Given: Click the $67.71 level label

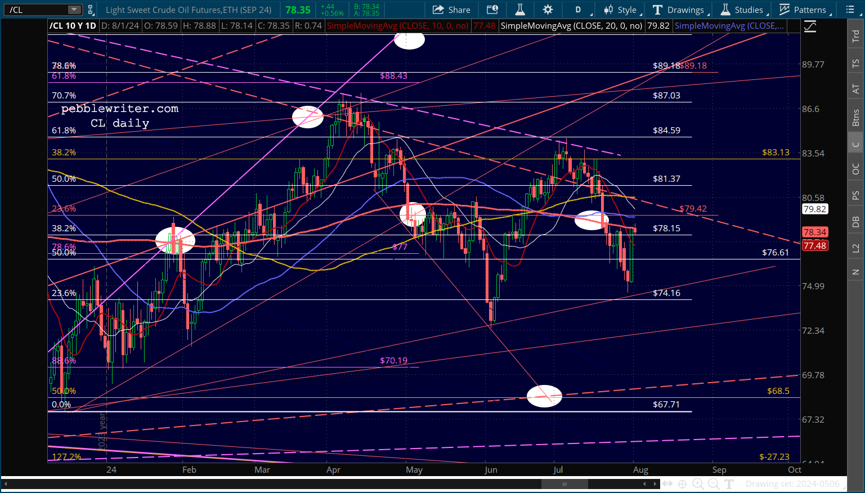Looking at the screenshot, I should (x=666, y=404).
